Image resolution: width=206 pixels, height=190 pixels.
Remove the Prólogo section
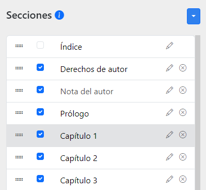click(x=183, y=112)
